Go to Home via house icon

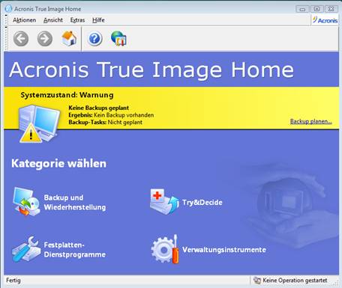pos(69,38)
